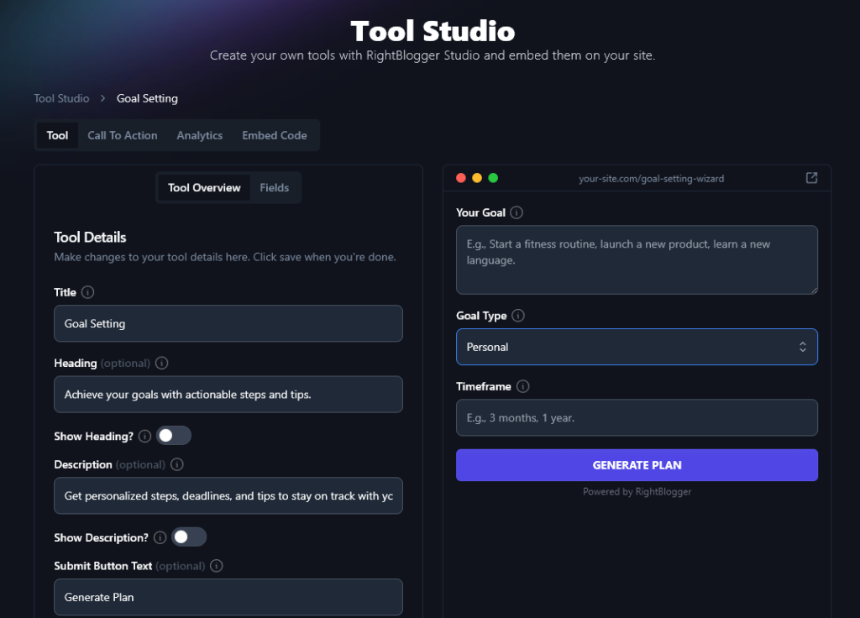Click the info icon next to Heading

coord(161,363)
